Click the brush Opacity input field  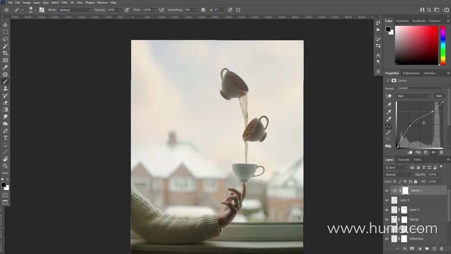pos(112,10)
